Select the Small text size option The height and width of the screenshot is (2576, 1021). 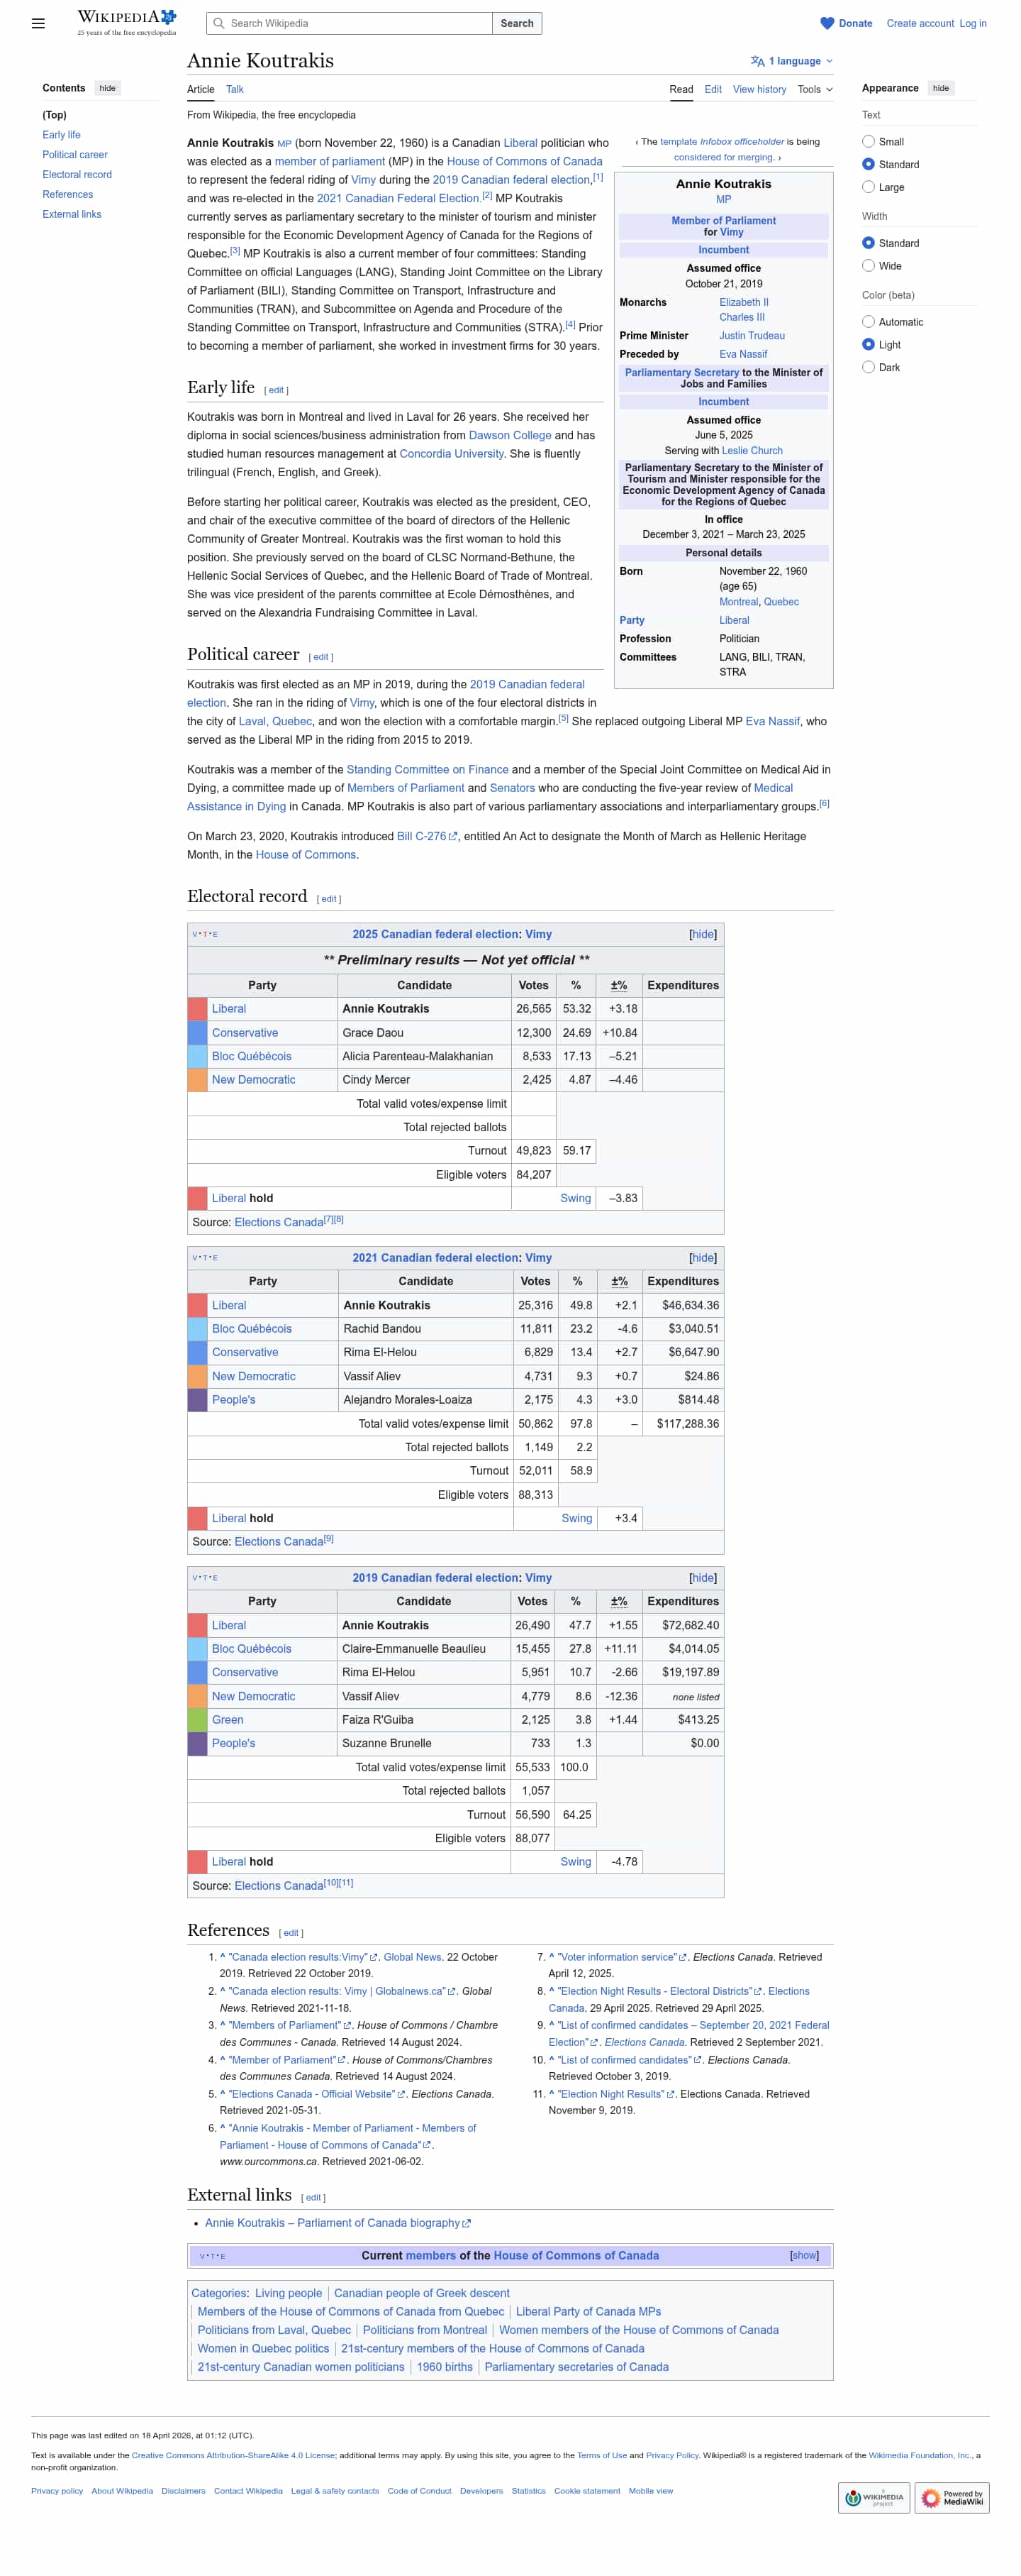click(868, 142)
